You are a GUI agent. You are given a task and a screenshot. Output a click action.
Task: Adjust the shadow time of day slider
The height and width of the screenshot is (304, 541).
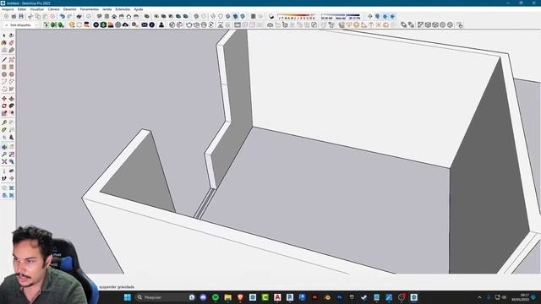(x=341, y=16)
